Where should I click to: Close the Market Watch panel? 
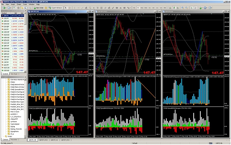[25, 11]
